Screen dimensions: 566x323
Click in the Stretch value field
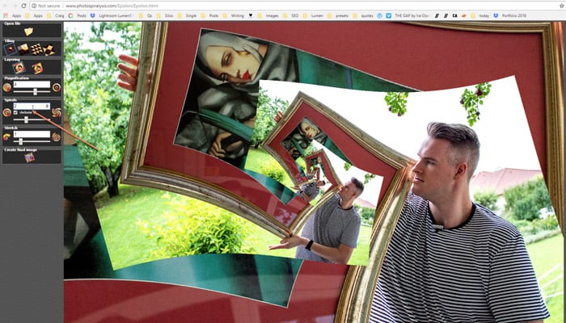coord(32,134)
